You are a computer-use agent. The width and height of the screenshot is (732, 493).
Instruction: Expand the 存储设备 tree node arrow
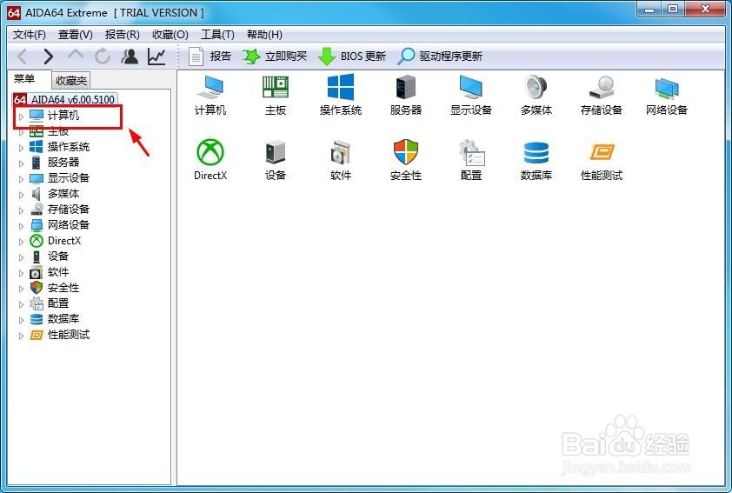point(21,210)
